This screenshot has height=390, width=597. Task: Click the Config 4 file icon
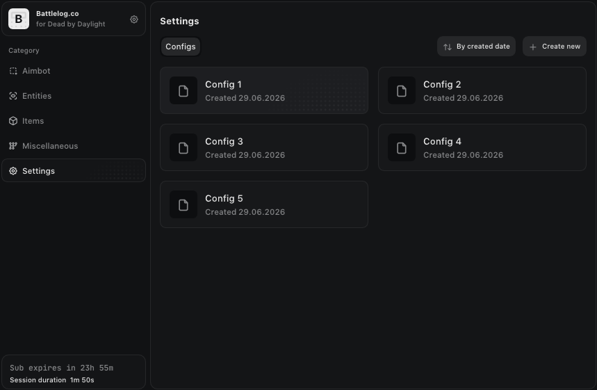point(402,148)
